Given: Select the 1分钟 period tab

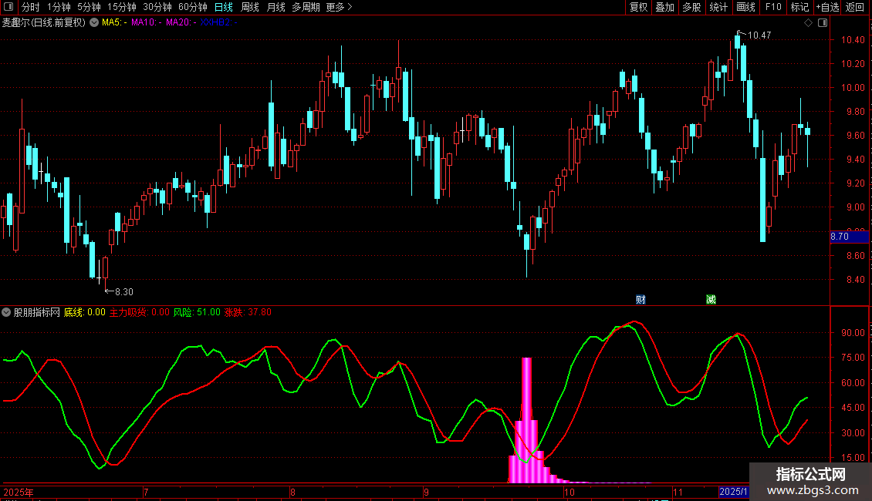Looking at the screenshot, I should pyautogui.click(x=59, y=7).
